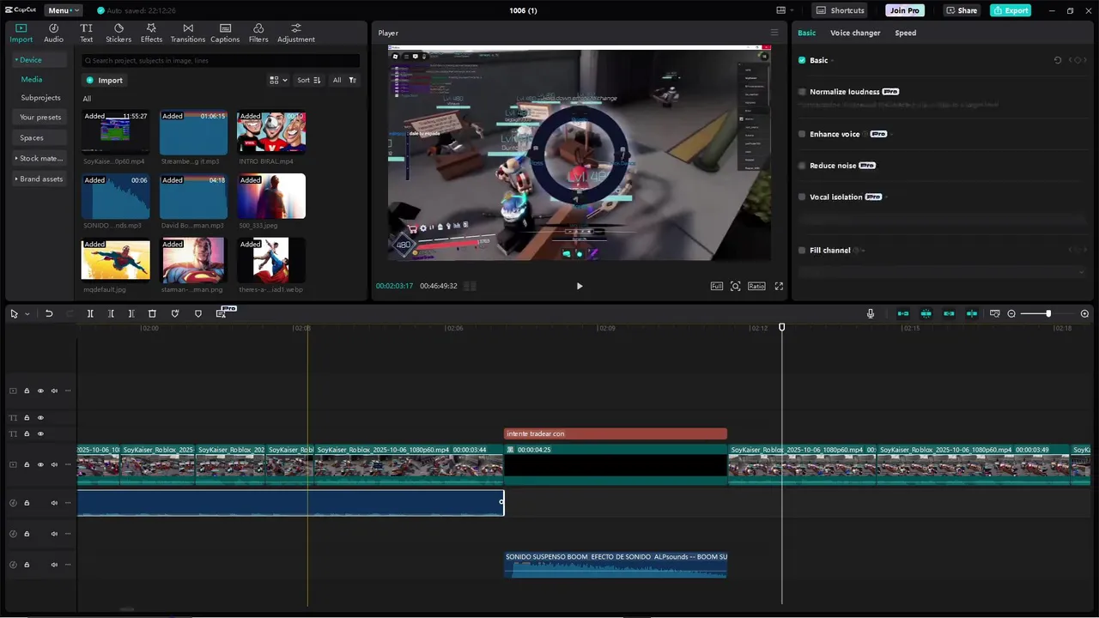Click the player fullscreen expand icon
This screenshot has width=1099, height=618.
(779, 286)
